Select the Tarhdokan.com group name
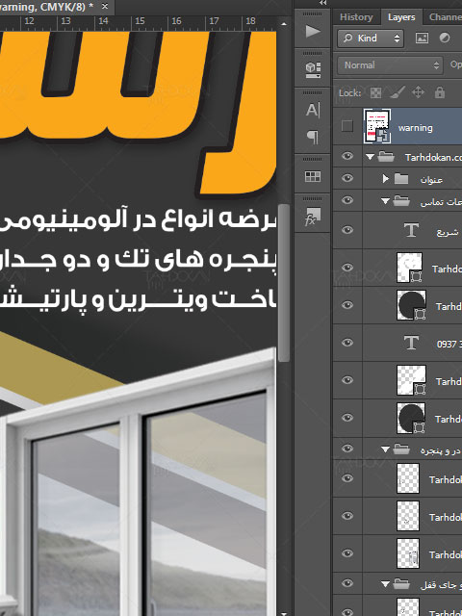The image size is (462, 616). point(433,157)
